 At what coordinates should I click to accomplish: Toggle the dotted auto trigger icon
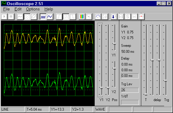pos(66,17)
